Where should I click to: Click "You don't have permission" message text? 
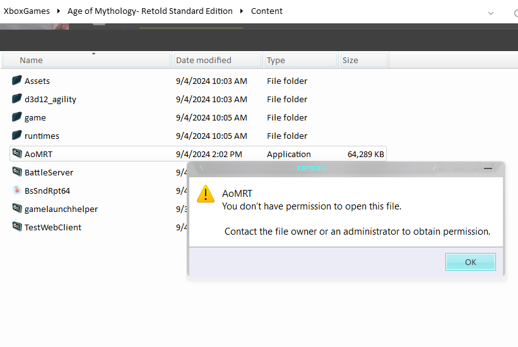(x=312, y=206)
